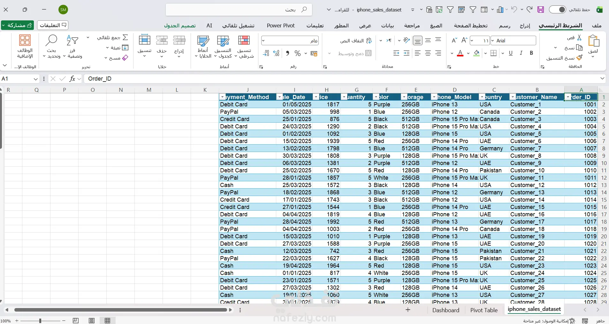Image resolution: width=609 pixels, height=324 pixels.
Task: Open the Sale_Date filter dropdown
Action: pyautogui.click(x=279, y=97)
